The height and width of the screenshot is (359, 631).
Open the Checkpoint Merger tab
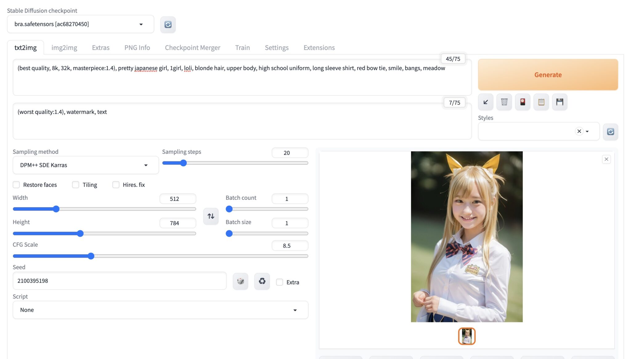(192, 47)
